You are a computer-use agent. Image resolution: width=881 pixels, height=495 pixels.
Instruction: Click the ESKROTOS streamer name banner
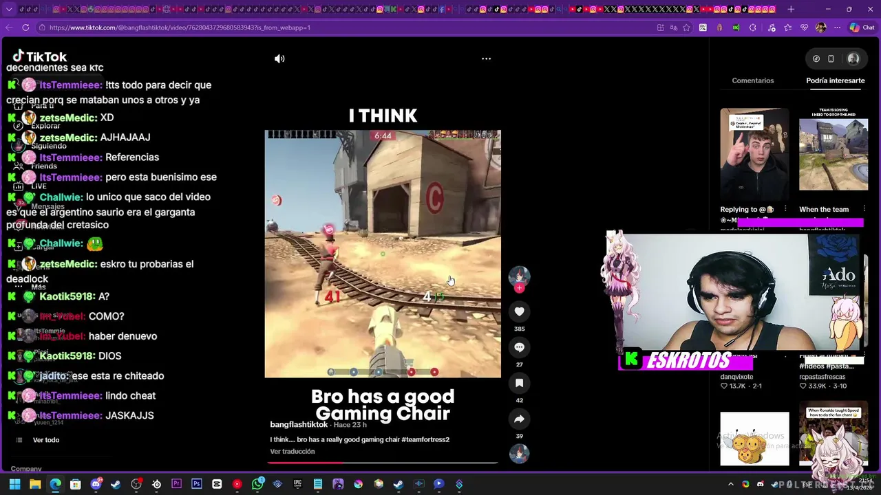pyautogui.click(x=684, y=360)
